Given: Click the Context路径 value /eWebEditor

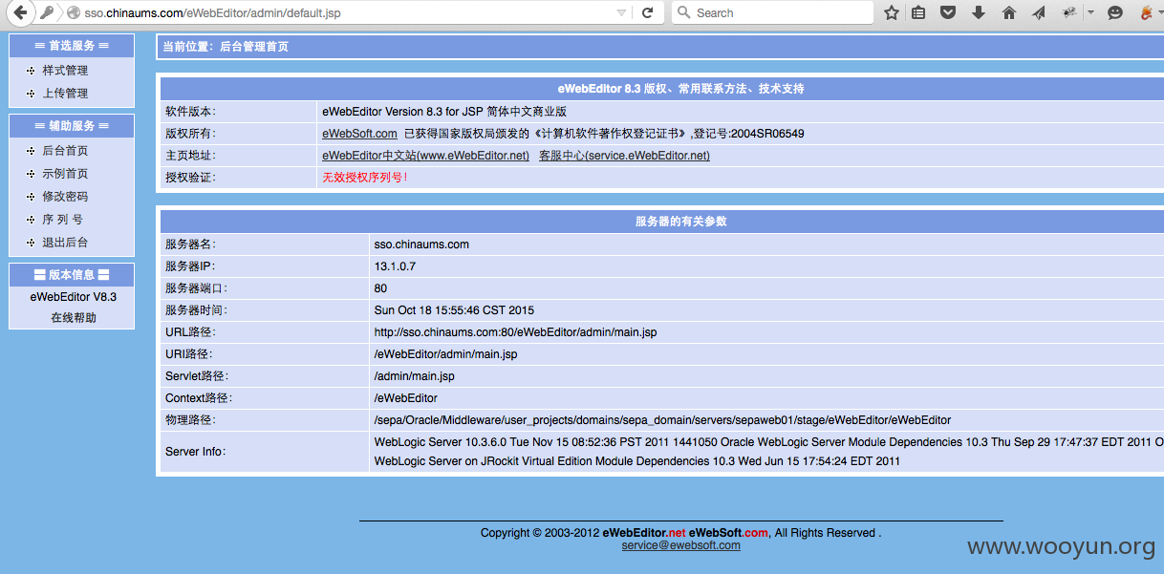Looking at the screenshot, I should (x=405, y=398).
